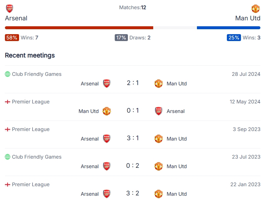The height and width of the screenshot is (199, 264).
Task: Click the Arsenal crest in the header
Action: pyautogui.click(x=10, y=9)
